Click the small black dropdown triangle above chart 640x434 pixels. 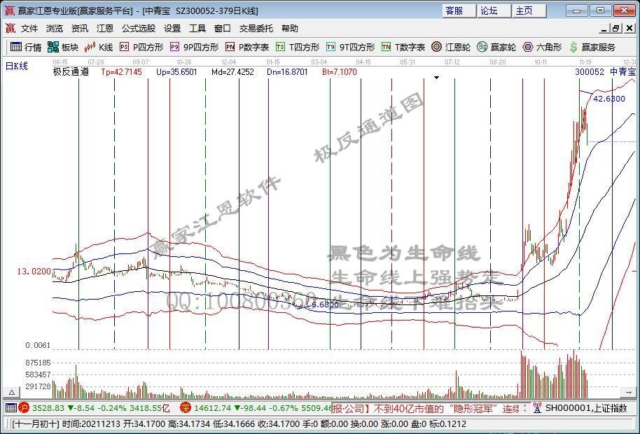pos(436,78)
